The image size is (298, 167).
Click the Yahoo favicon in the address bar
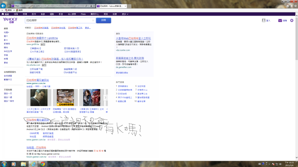click(x=13, y=6)
